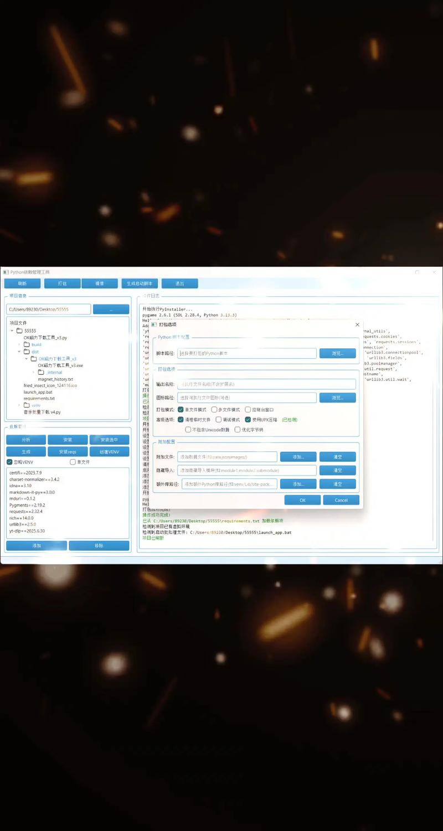Screen dimensions: 443x831
Task: Click the 打包 toolbar button
Action: point(63,283)
